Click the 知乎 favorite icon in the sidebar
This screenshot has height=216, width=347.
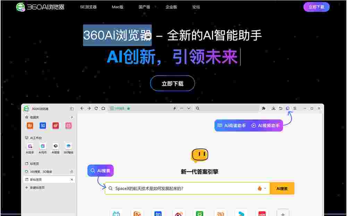point(42,126)
